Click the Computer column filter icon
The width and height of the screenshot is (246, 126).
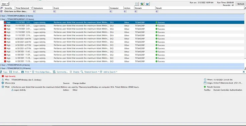[x=111, y=11]
